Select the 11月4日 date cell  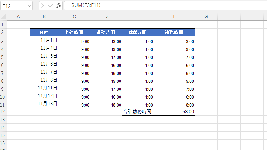pos(44,48)
